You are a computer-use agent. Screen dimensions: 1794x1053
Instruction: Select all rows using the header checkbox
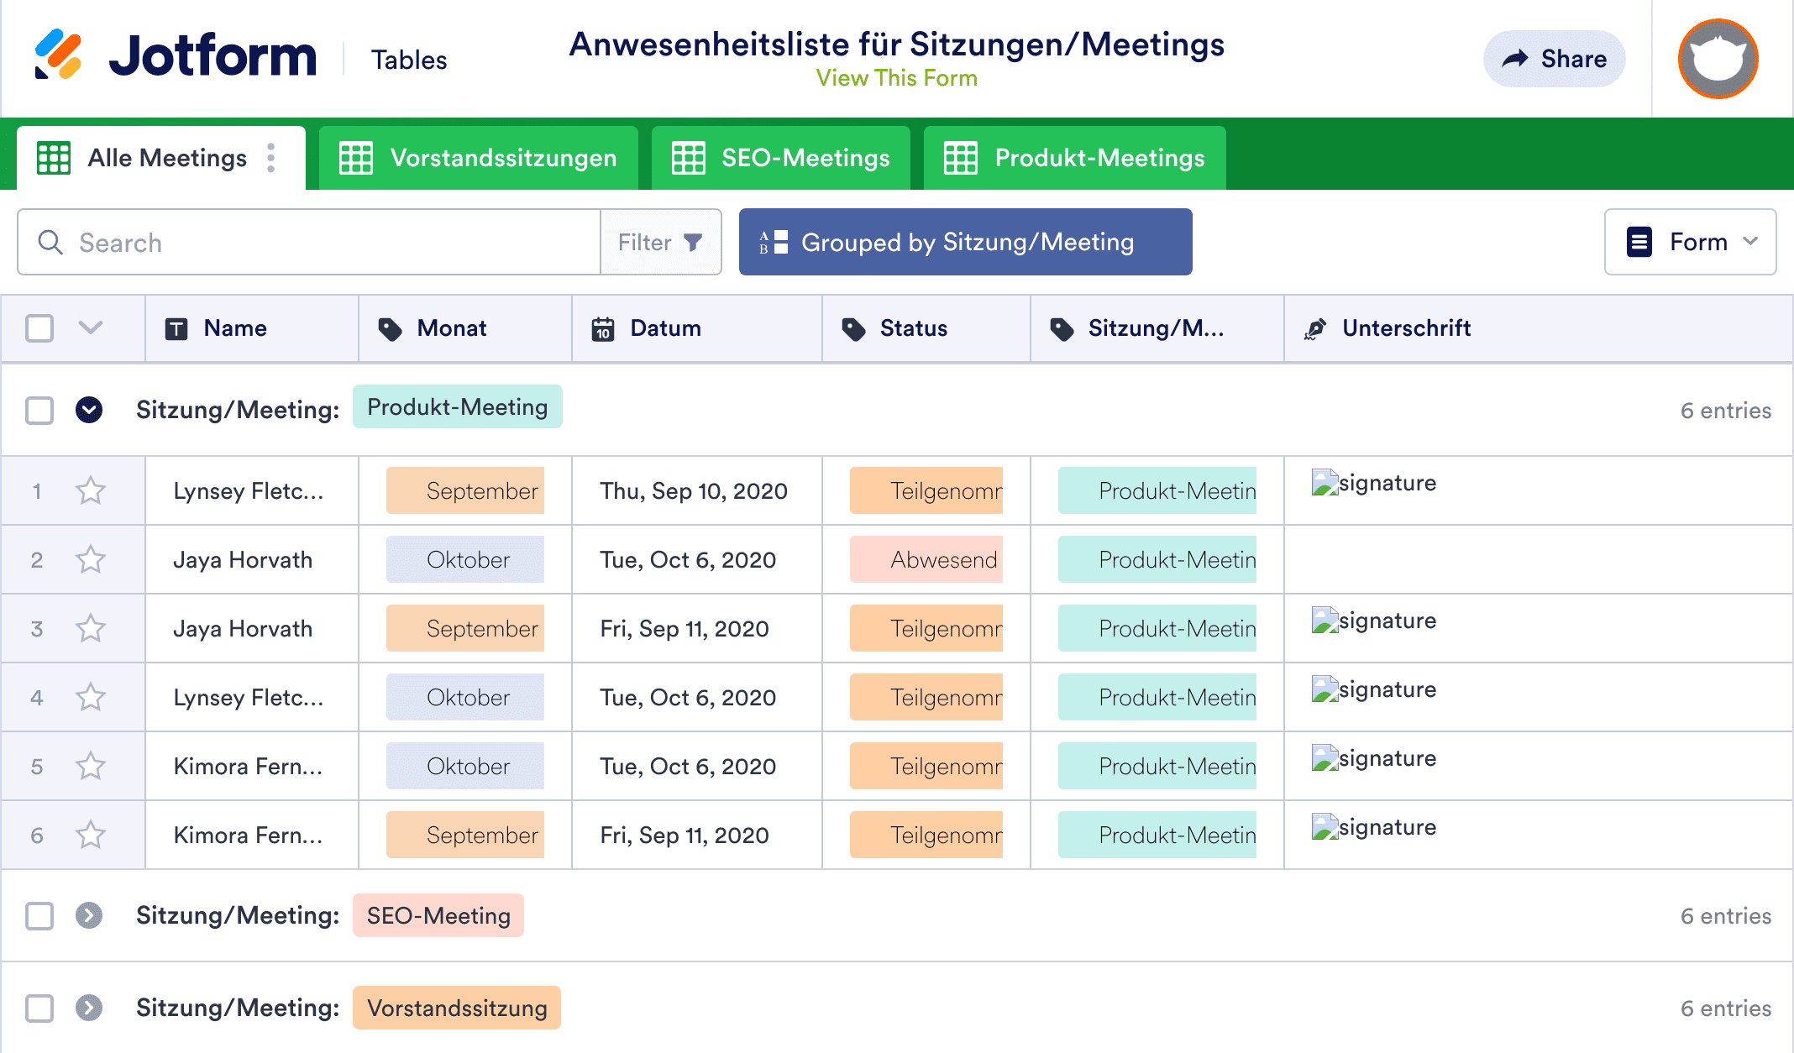pos(39,328)
